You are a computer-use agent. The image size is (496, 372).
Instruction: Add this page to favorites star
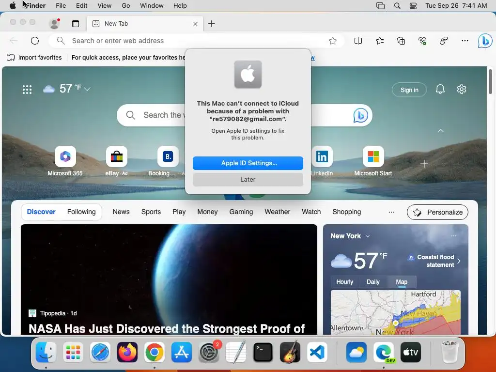coord(332,41)
